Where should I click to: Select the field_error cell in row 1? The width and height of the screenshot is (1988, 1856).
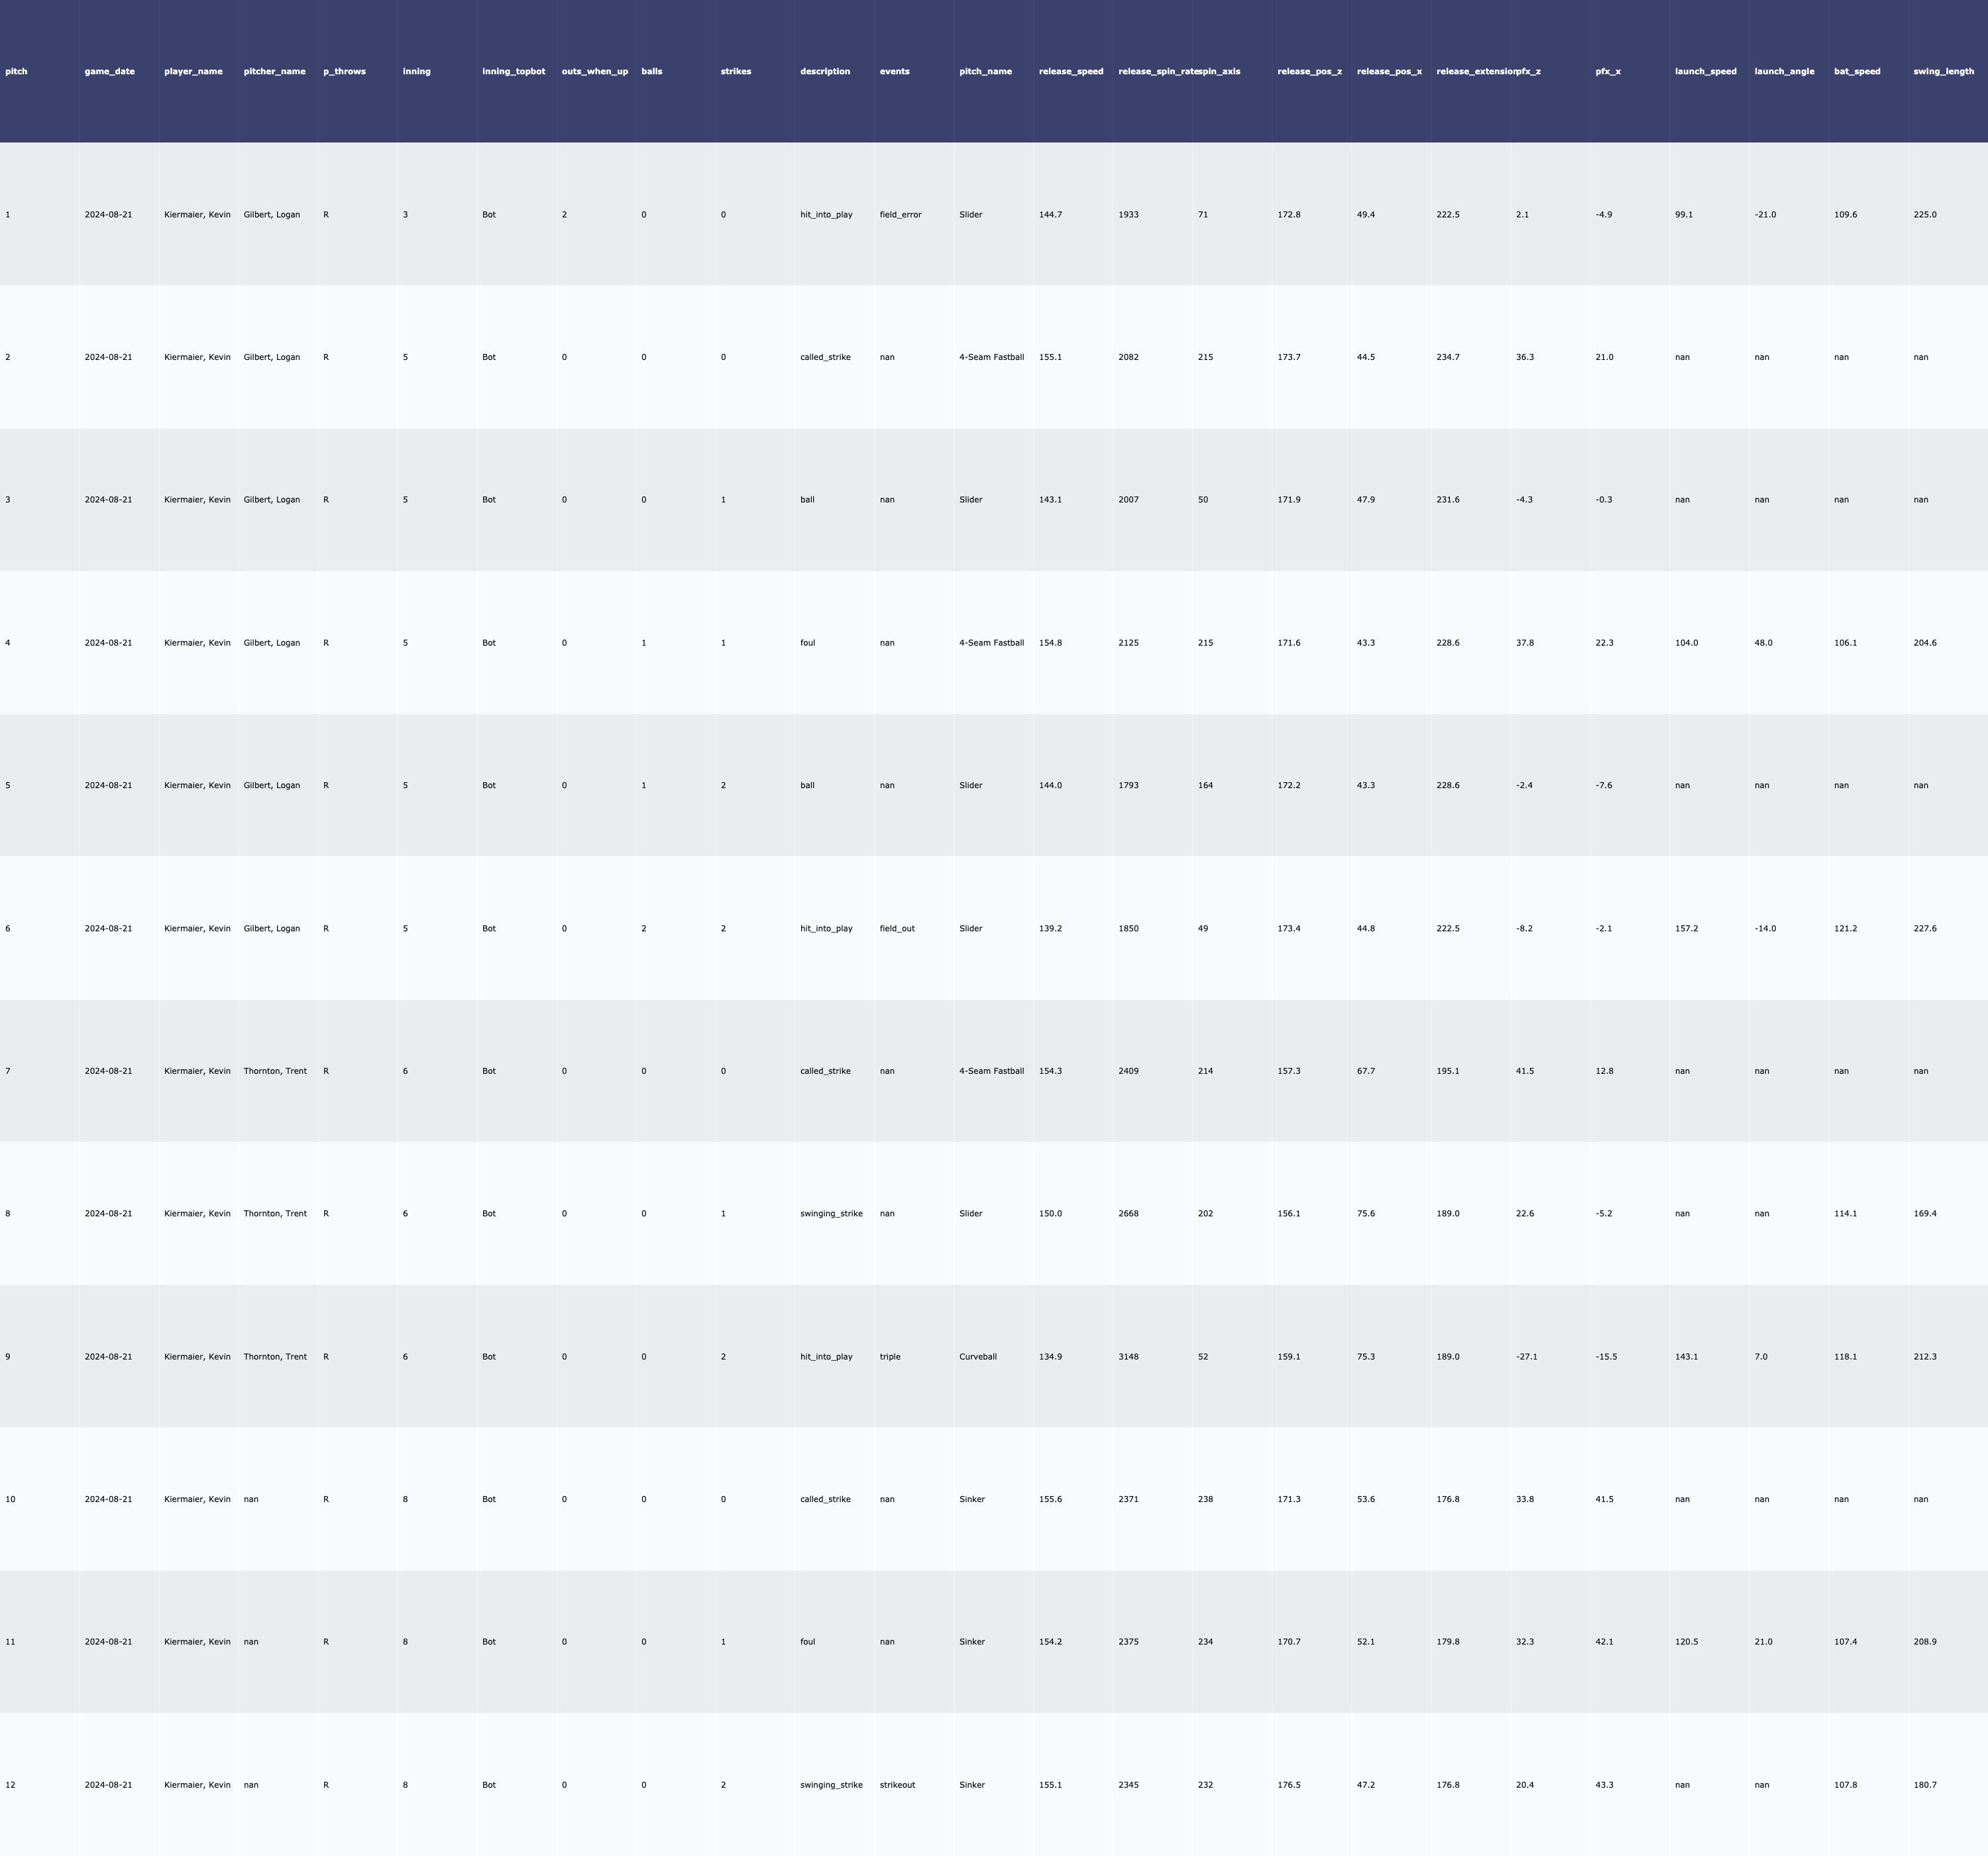click(900, 214)
